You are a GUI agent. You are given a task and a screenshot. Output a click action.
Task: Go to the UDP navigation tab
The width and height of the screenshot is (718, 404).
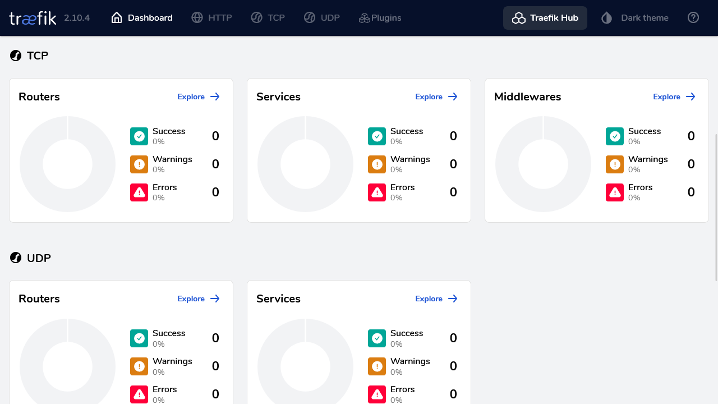click(322, 18)
